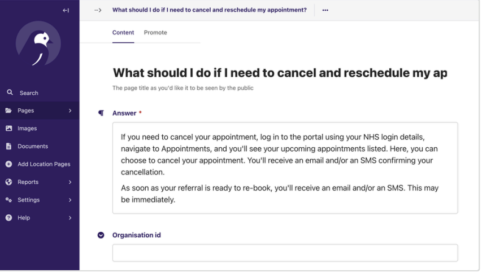Image resolution: width=482 pixels, height=273 pixels.
Task: Click the Documents file icon
Action: pos(9,146)
